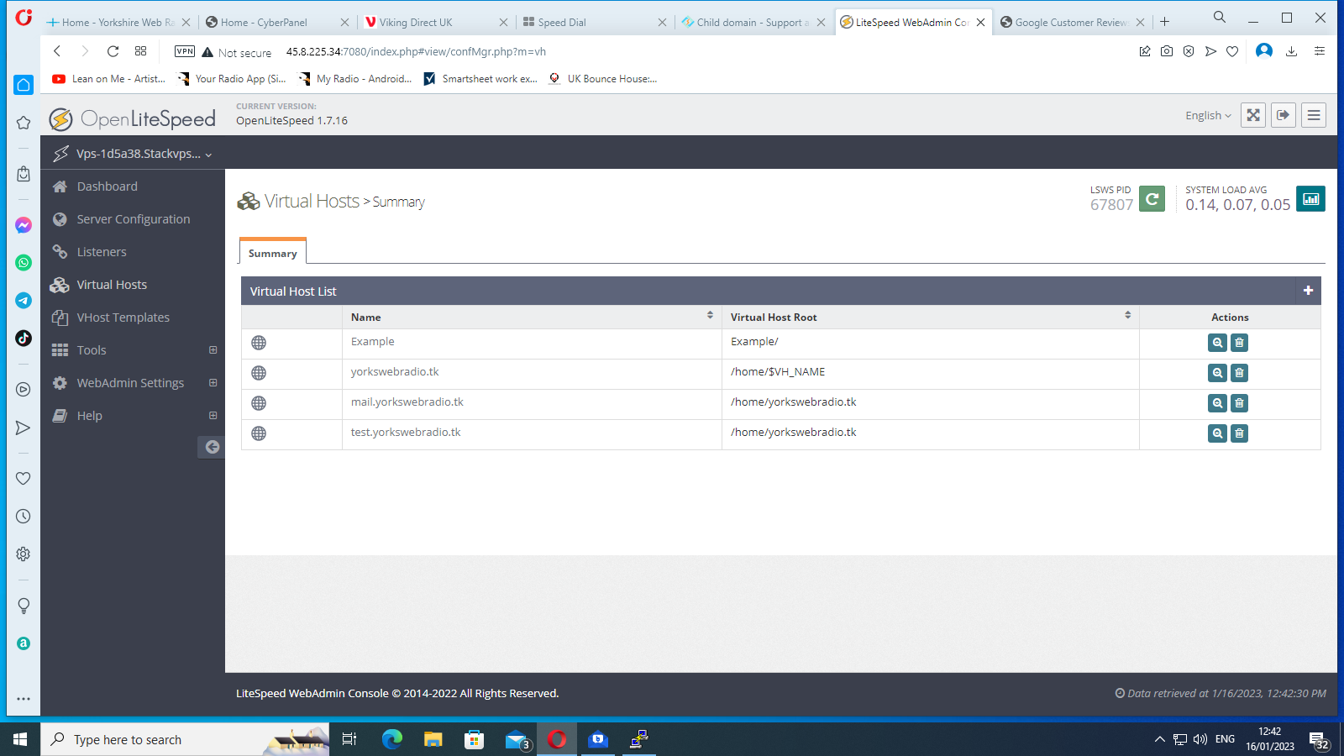This screenshot has height=756, width=1344.
Task: Delete the Example virtual host
Action: click(x=1239, y=343)
